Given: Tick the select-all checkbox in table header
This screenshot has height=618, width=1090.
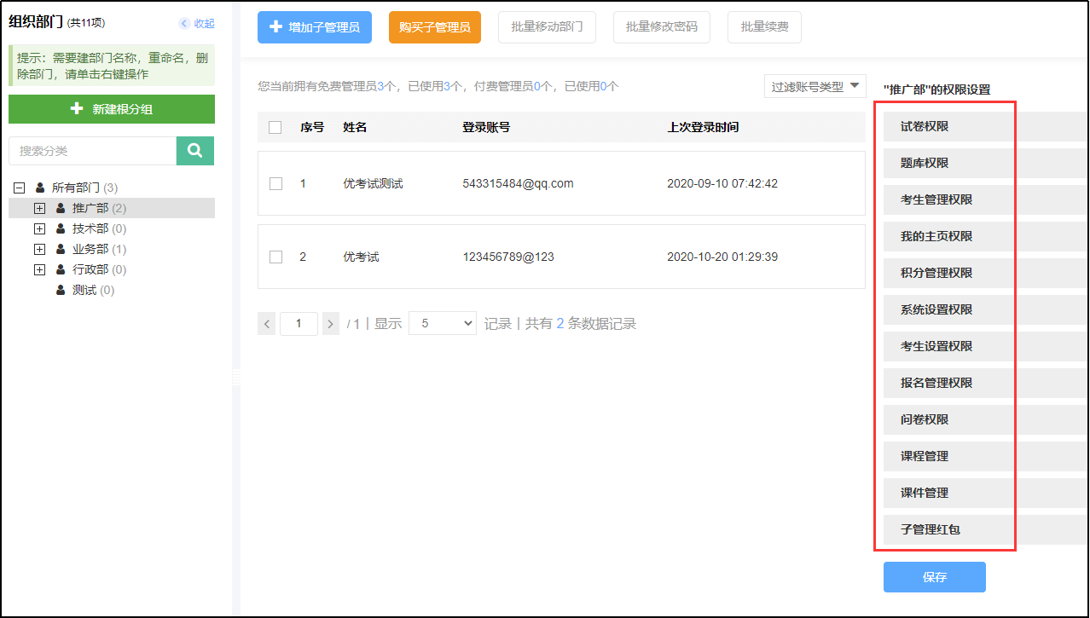Looking at the screenshot, I should point(275,127).
